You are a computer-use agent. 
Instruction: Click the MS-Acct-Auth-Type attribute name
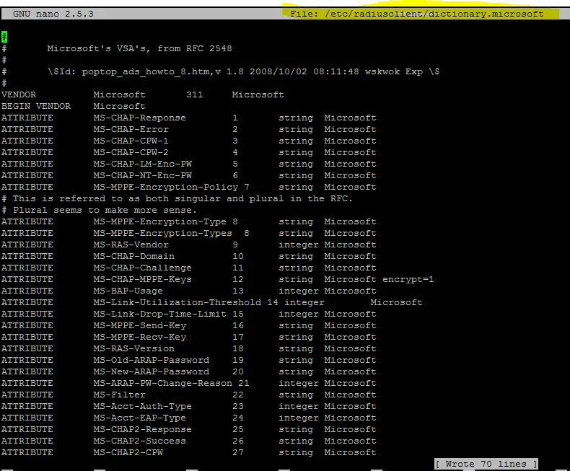coord(143,406)
